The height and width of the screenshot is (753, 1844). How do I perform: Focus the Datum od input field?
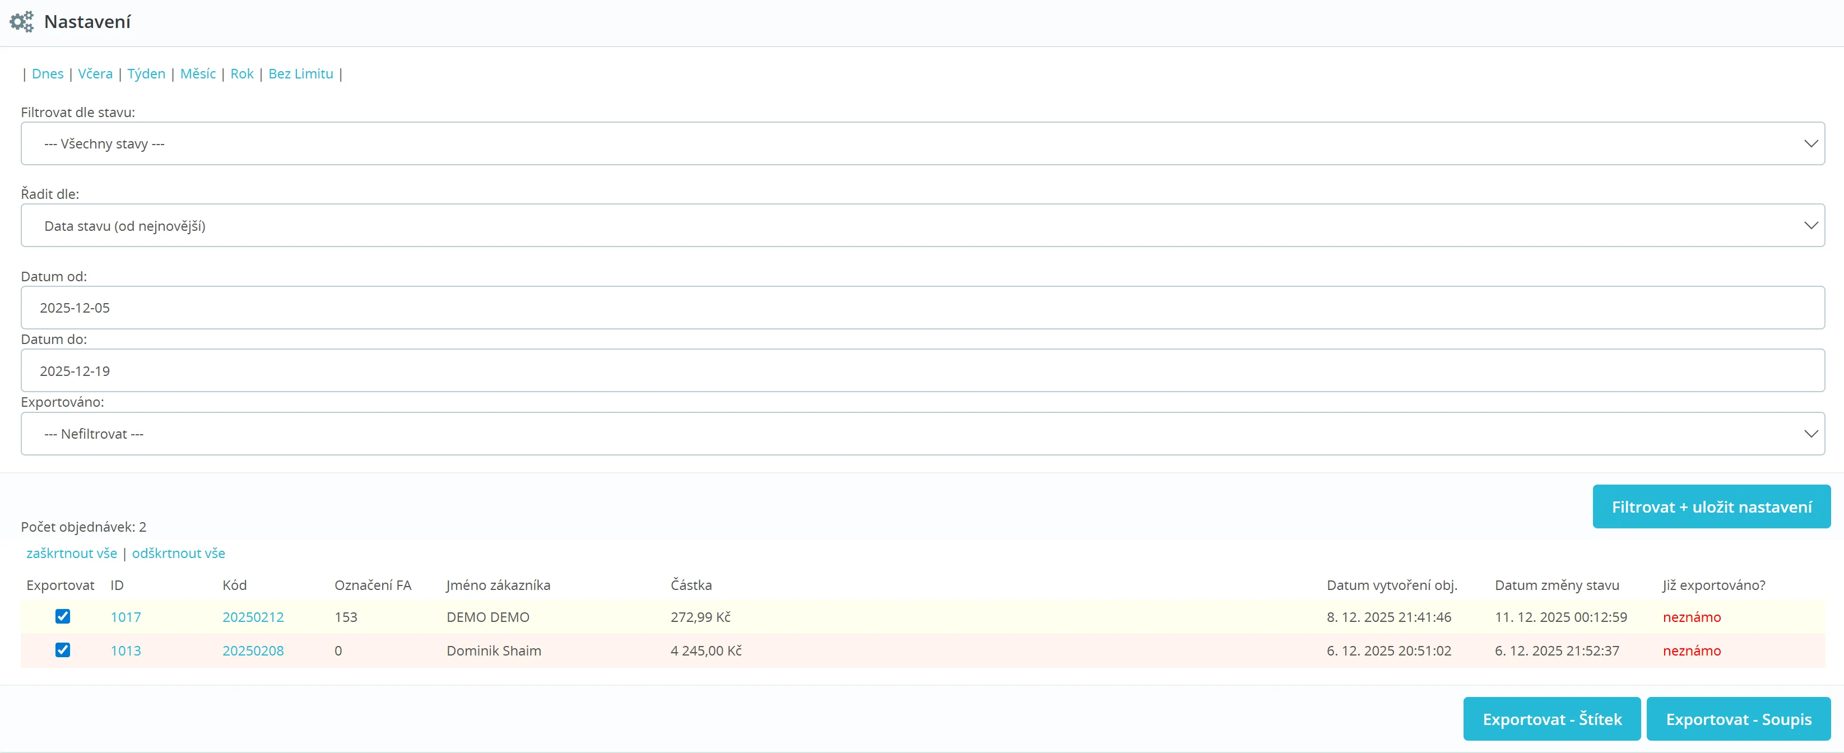click(x=922, y=308)
